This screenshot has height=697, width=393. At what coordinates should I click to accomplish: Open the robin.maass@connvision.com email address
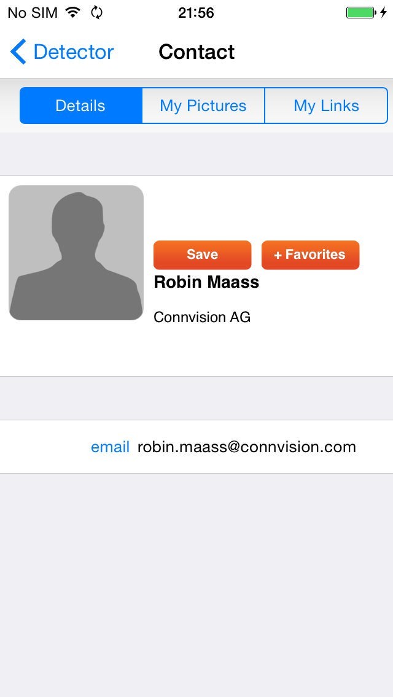246,447
